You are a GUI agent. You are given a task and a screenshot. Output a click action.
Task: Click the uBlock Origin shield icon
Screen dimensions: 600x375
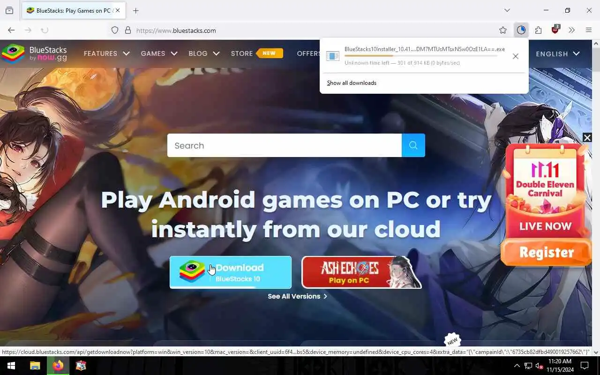[x=555, y=30]
